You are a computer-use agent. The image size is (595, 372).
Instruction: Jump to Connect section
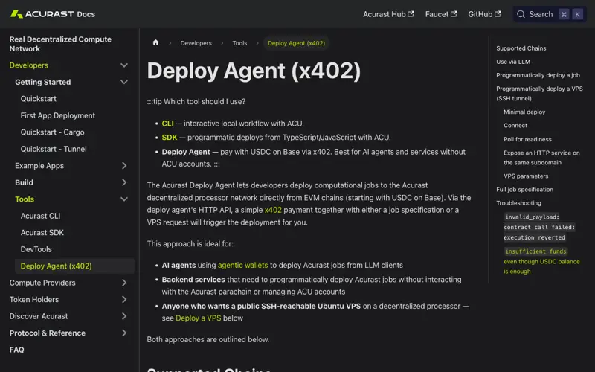pyautogui.click(x=515, y=125)
